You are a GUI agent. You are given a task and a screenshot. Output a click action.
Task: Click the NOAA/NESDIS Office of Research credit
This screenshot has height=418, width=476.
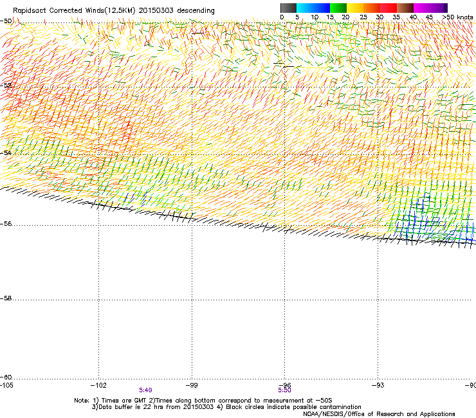(x=379, y=414)
